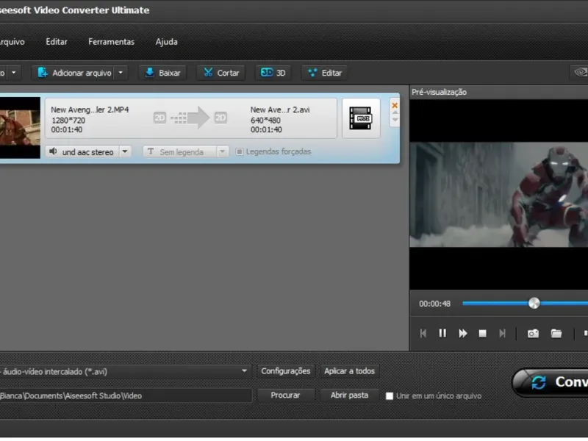Expand the Adicionar arquivo dropdown arrow
588x441 pixels.
click(121, 73)
